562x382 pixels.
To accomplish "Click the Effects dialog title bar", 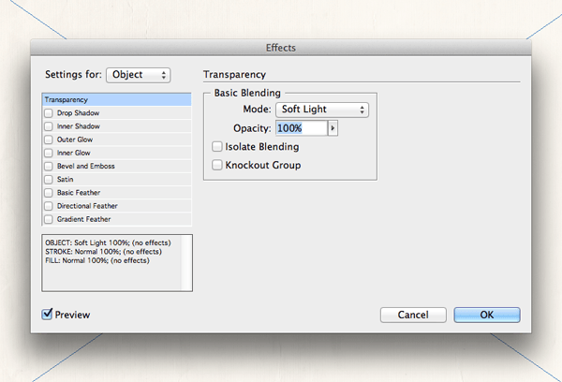I will tap(281, 48).
